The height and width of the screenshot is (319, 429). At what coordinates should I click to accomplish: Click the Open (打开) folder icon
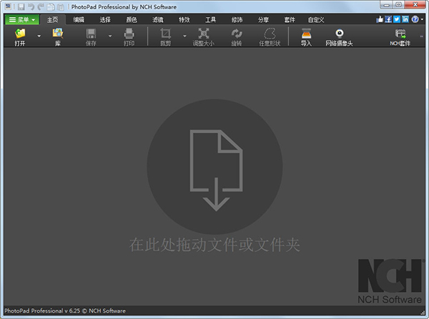click(20, 34)
